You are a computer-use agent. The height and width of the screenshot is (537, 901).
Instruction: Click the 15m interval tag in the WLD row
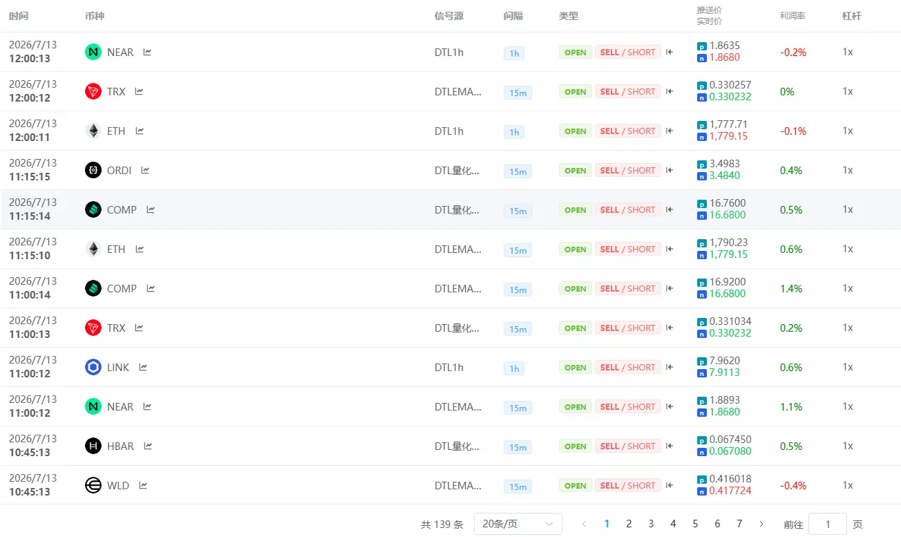tap(518, 487)
